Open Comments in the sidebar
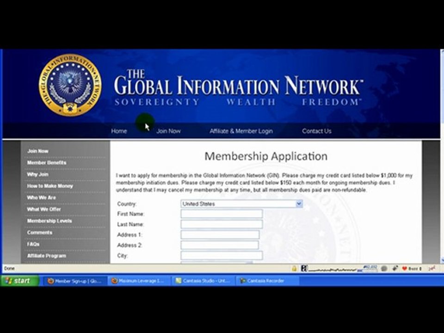Image resolution: width=444 pixels, height=333 pixels. 40,232
